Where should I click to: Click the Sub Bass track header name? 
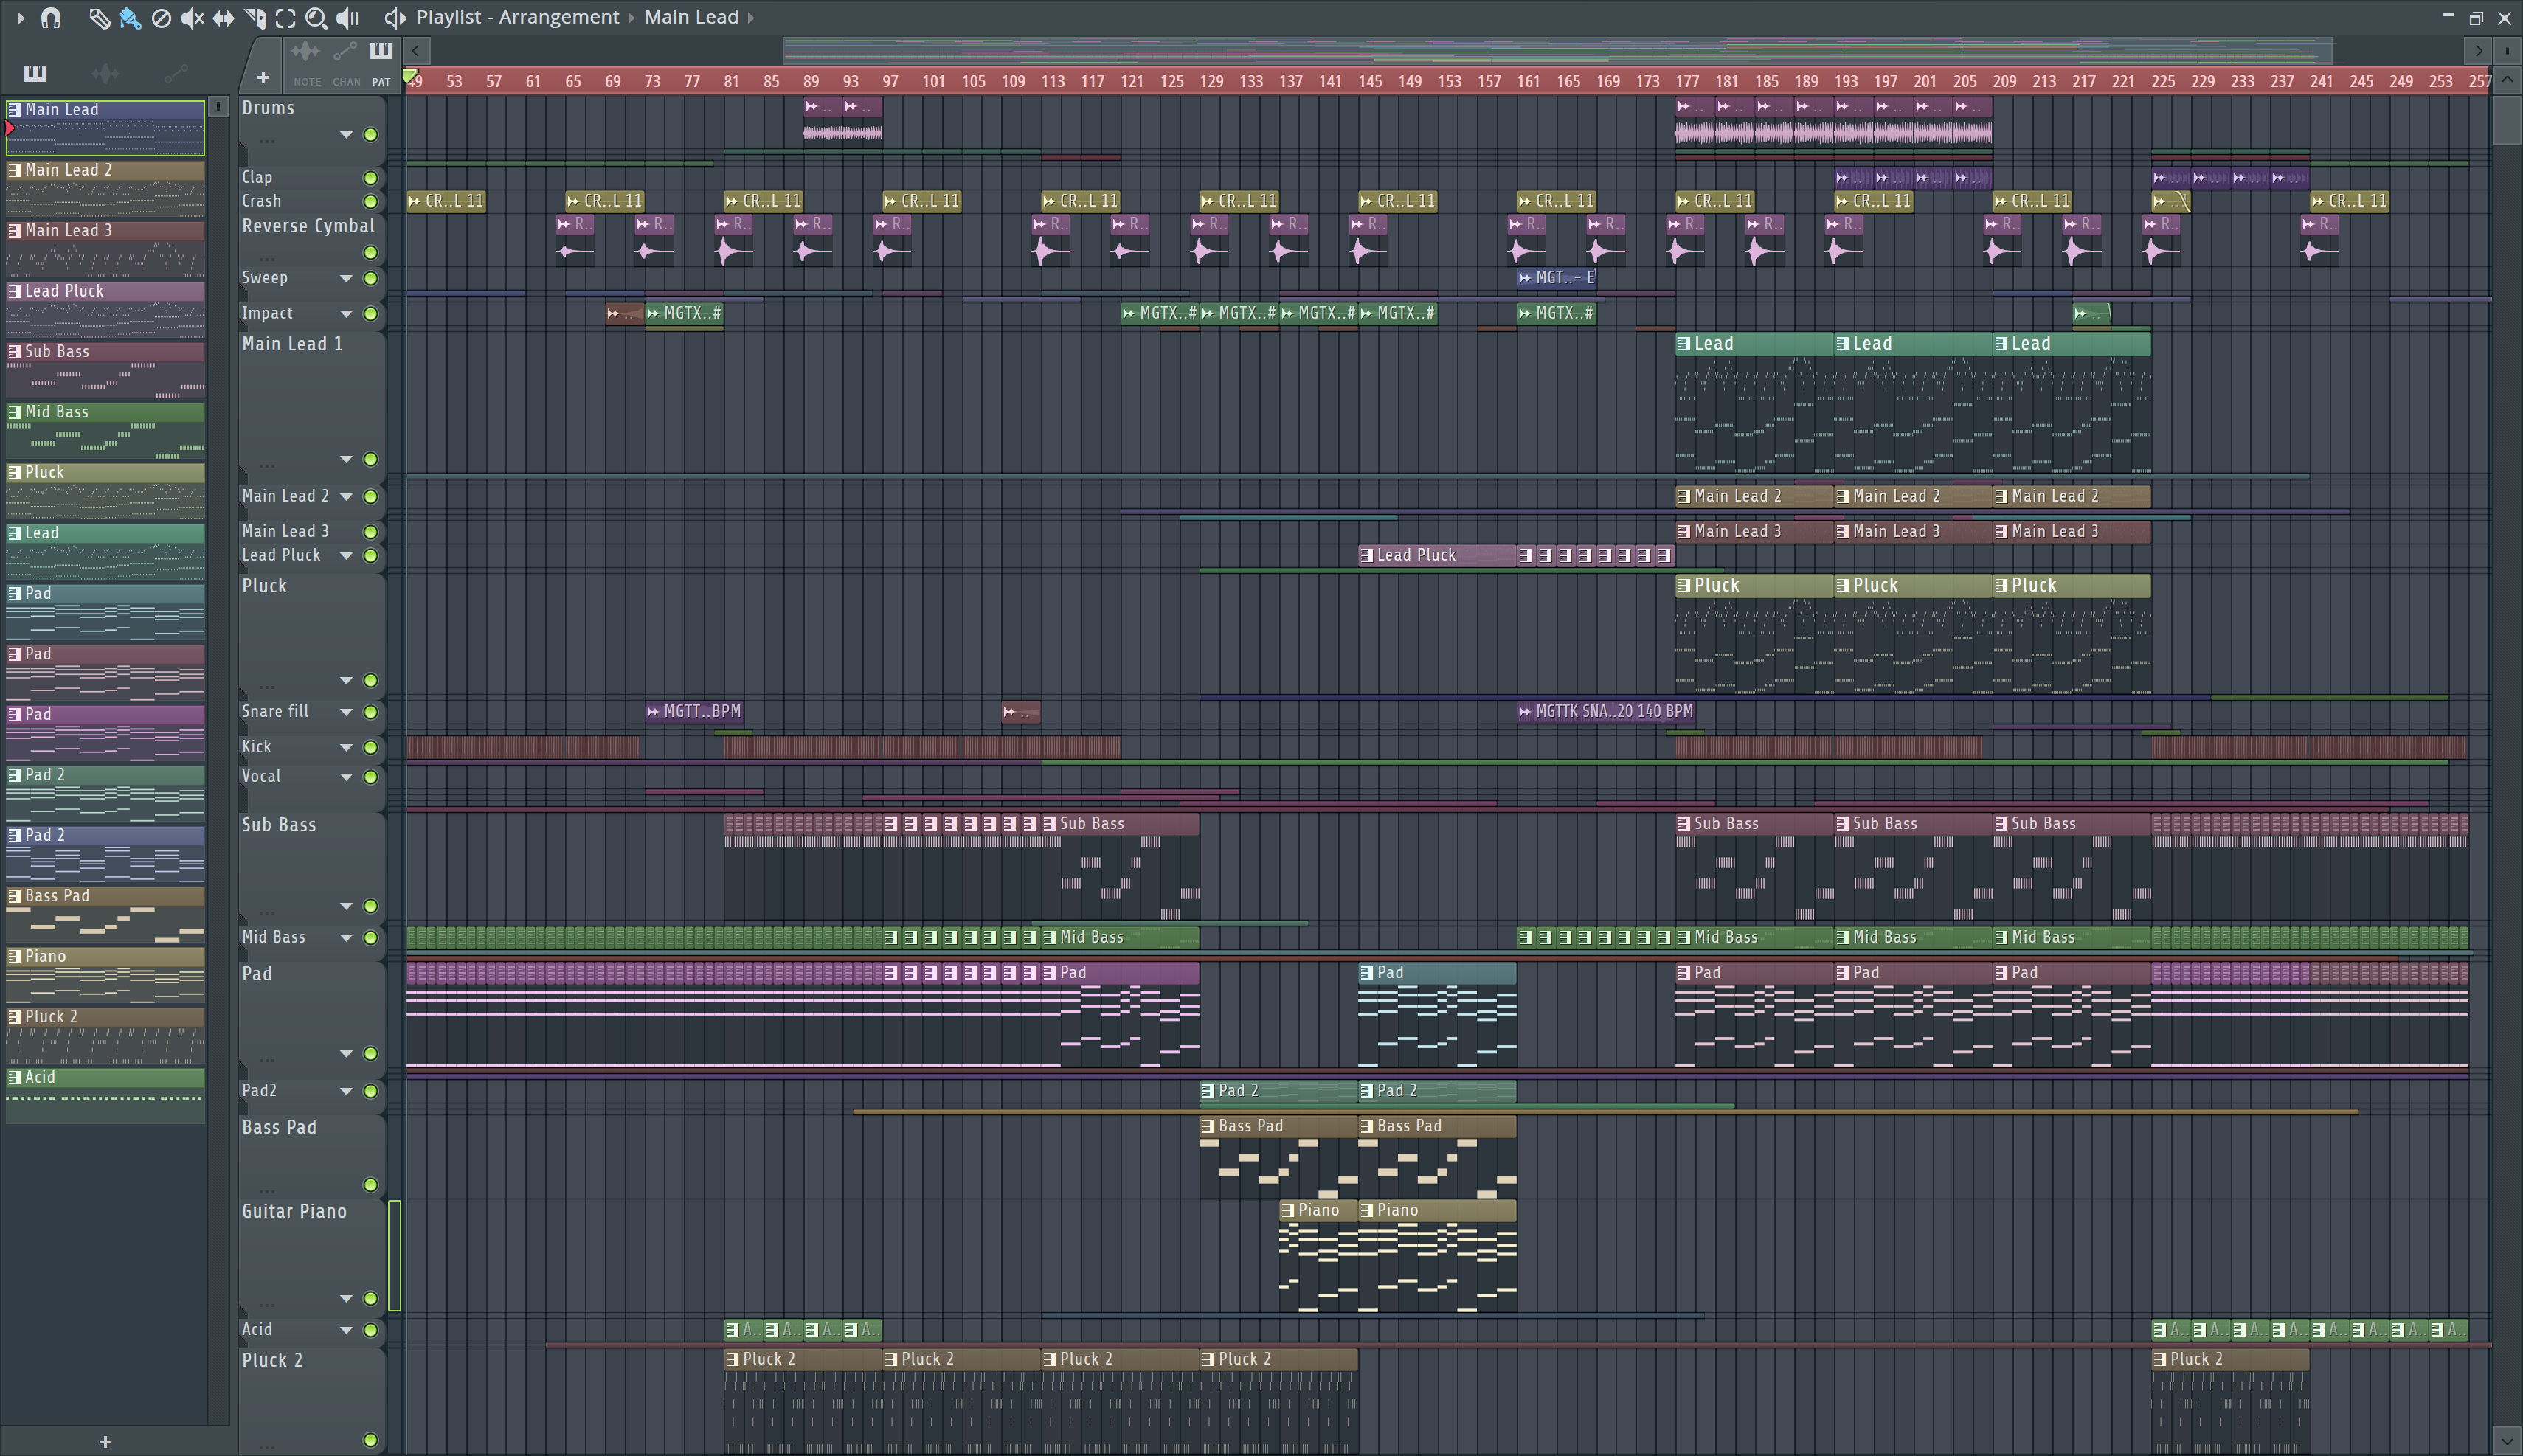point(279,826)
